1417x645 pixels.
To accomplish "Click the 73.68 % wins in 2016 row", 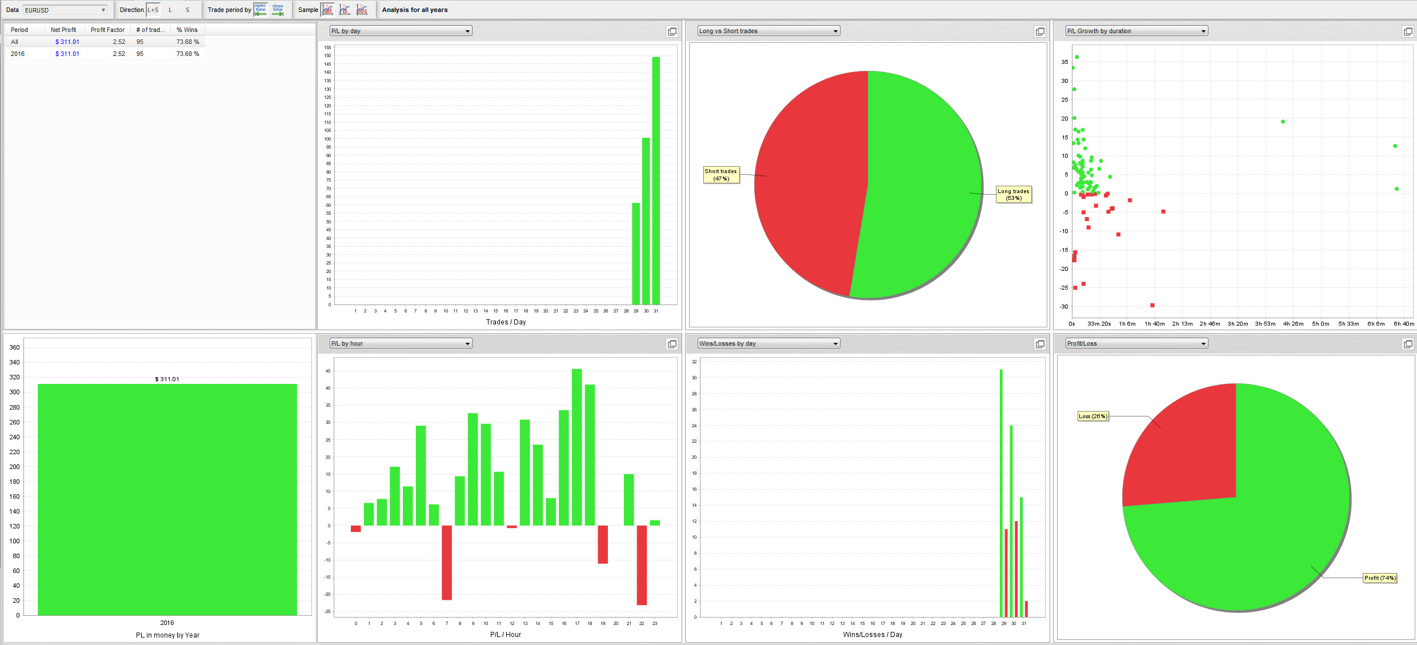I will pyautogui.click(x=188, y=54).
